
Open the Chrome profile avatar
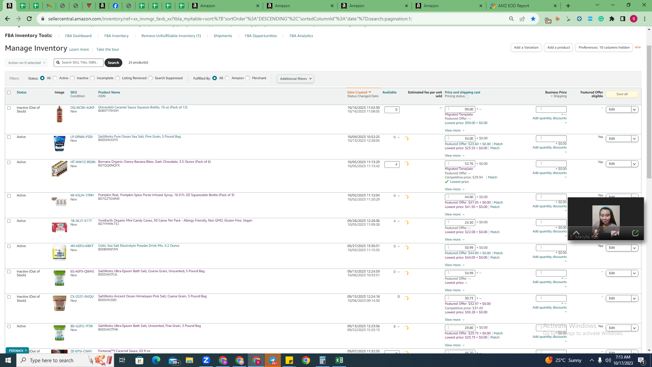(x=634, y=19)
